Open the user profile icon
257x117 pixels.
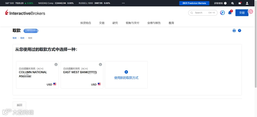(x=247, y=3)
